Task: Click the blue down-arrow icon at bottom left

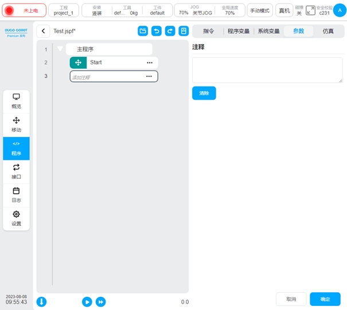Action: [42, 301]
